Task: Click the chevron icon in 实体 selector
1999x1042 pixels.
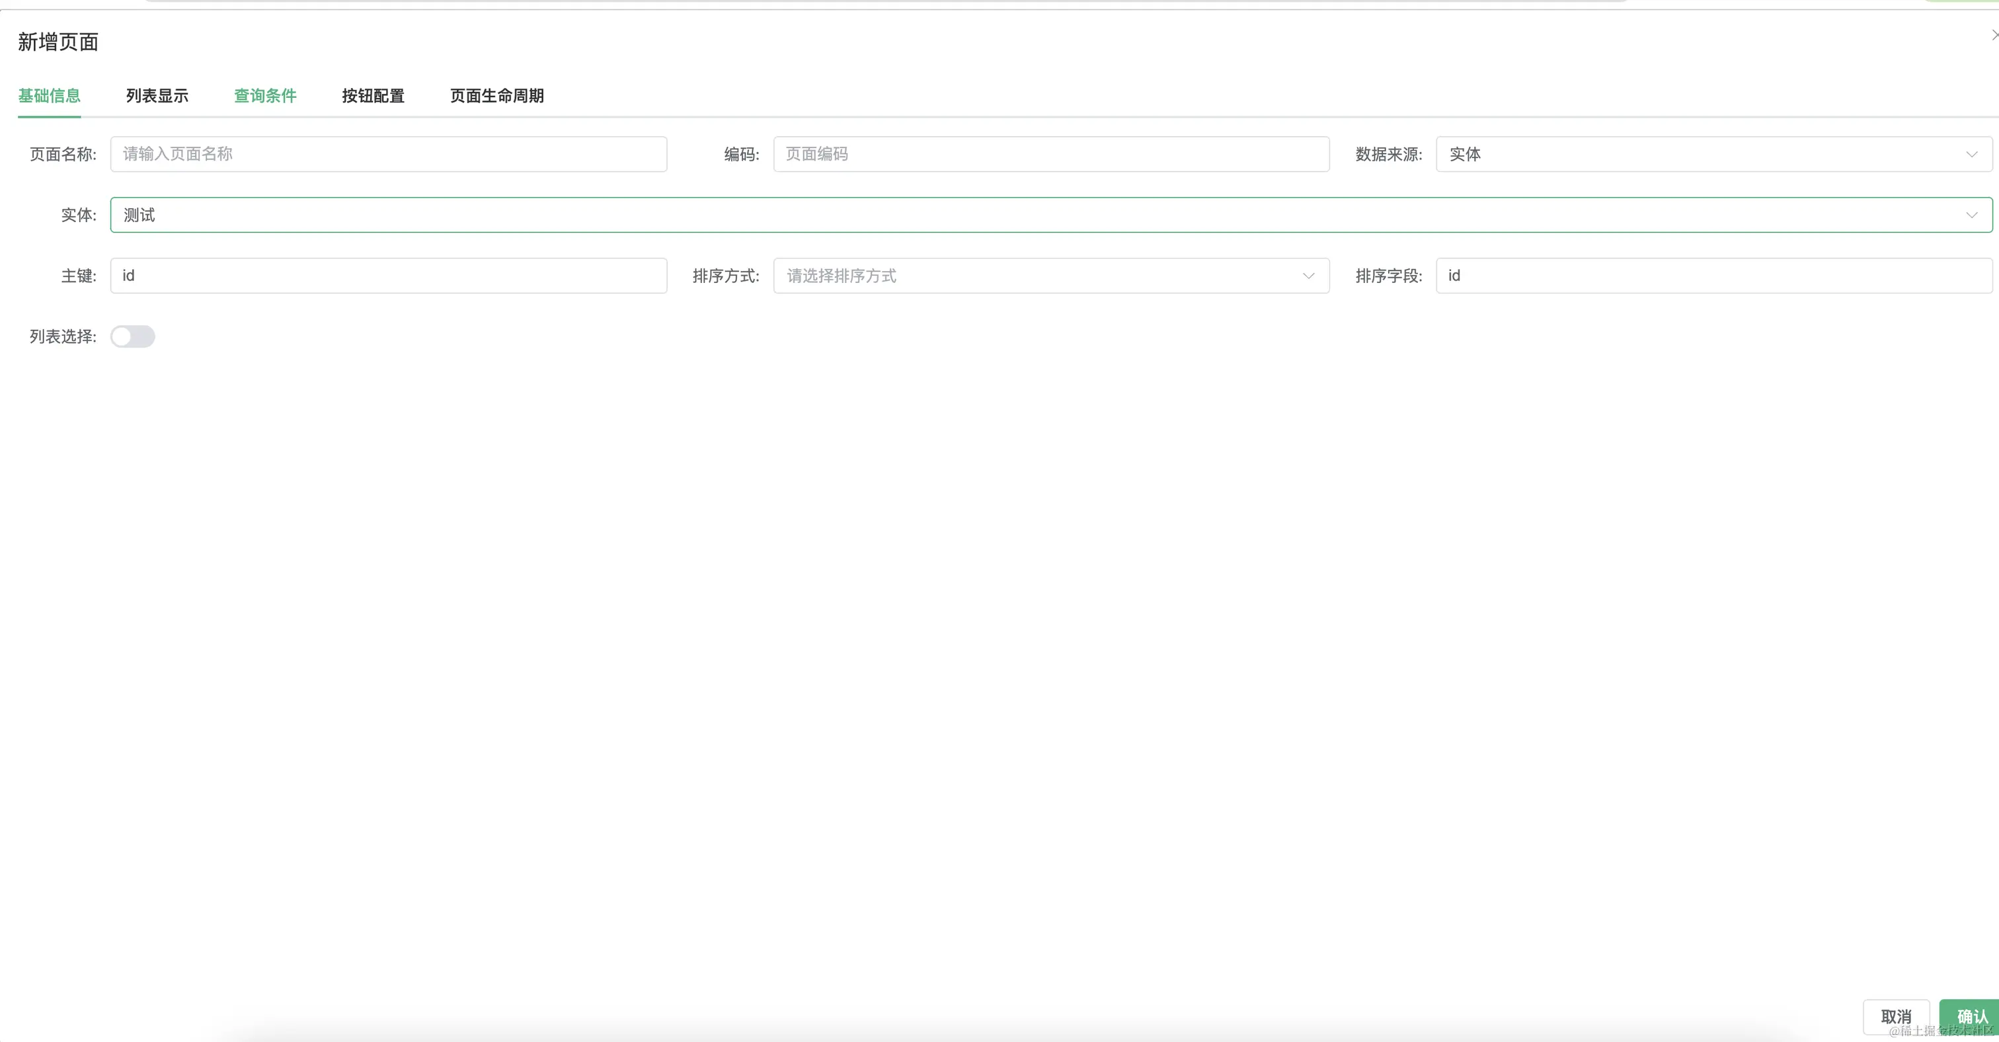Action: (1971, 215)
